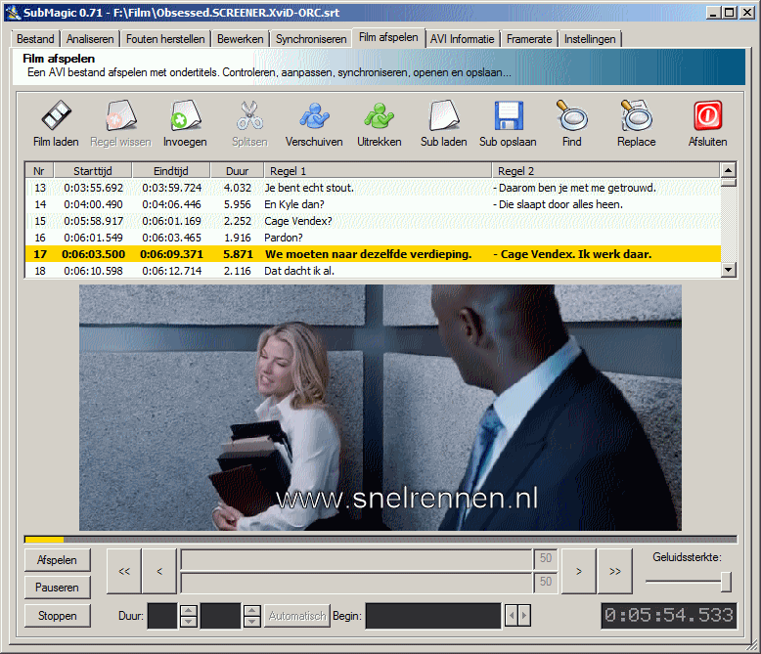The height and width of the screenshot is (654, 761).
Task: Select subtitle row 14 'En Kyle dan?'
Action: (373, 204)
